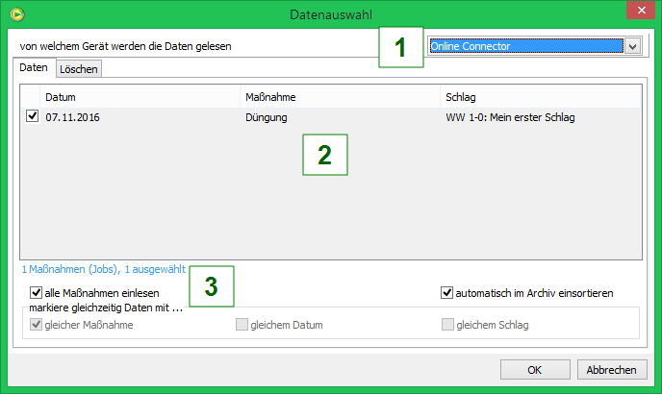Toggle 'alle Maßnahmen einlesen' checkbox
The image size is (662, 394).
coord(37,292)
